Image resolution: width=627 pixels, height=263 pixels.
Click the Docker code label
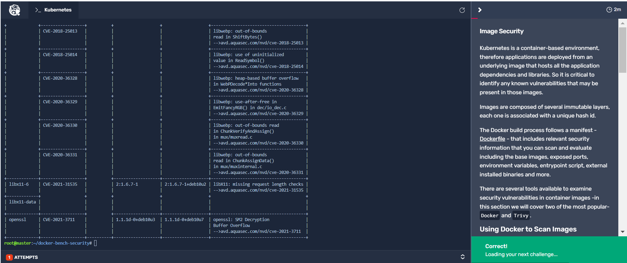(489, 216)
